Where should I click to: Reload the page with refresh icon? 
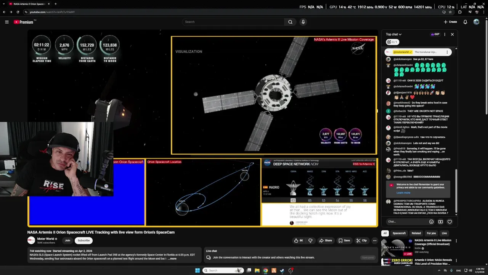pyautogui.click(x=18, y=12)
